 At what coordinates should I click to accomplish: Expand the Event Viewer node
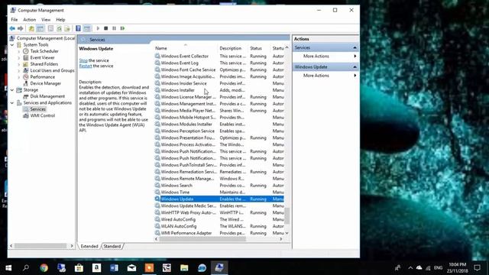pyautogui.click(x=19, y=58)
